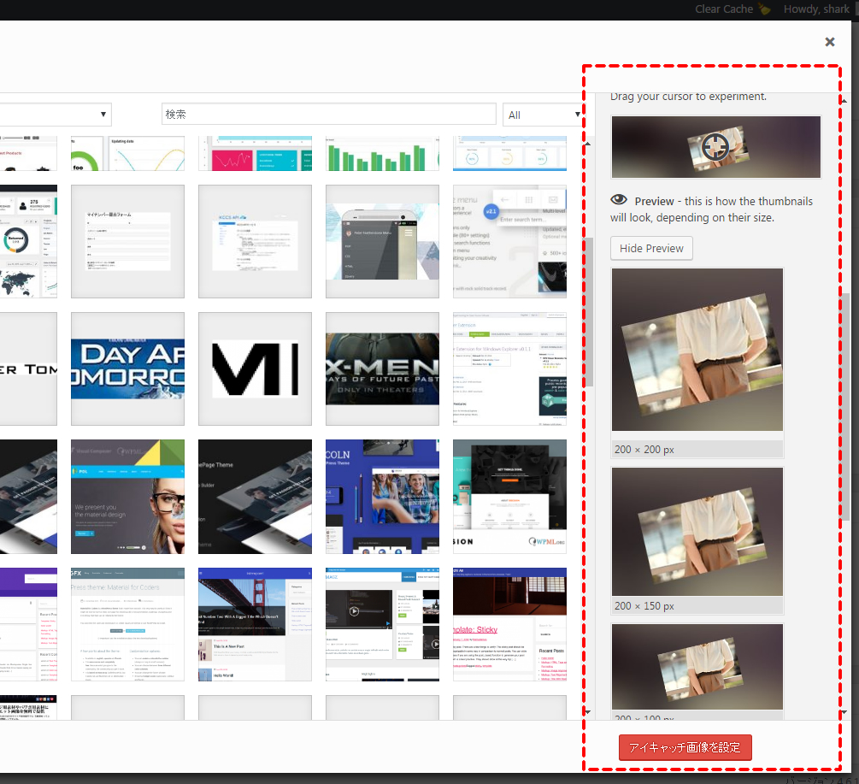Viewport: 859px width, 784px height.
Task: Select the マイナンバー form thumbnail
Action: pos(127,242)
